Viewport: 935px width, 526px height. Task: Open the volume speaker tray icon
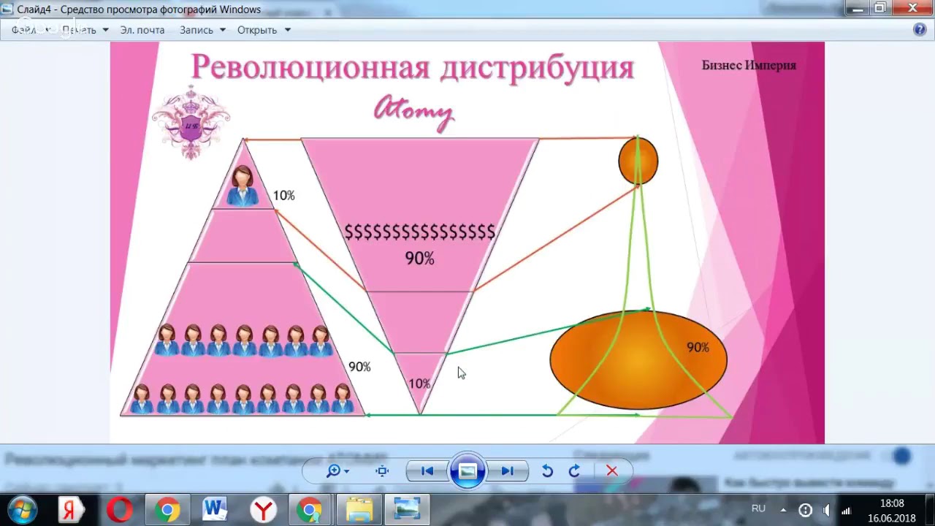pyautogui.click(x=826, y=510)
